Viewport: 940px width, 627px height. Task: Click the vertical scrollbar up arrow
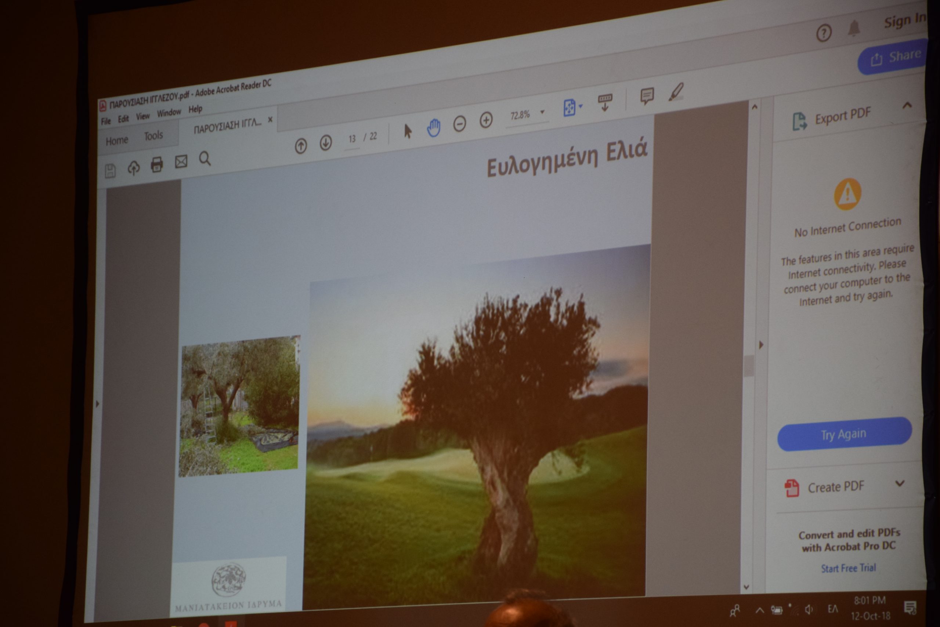point(755,107)
